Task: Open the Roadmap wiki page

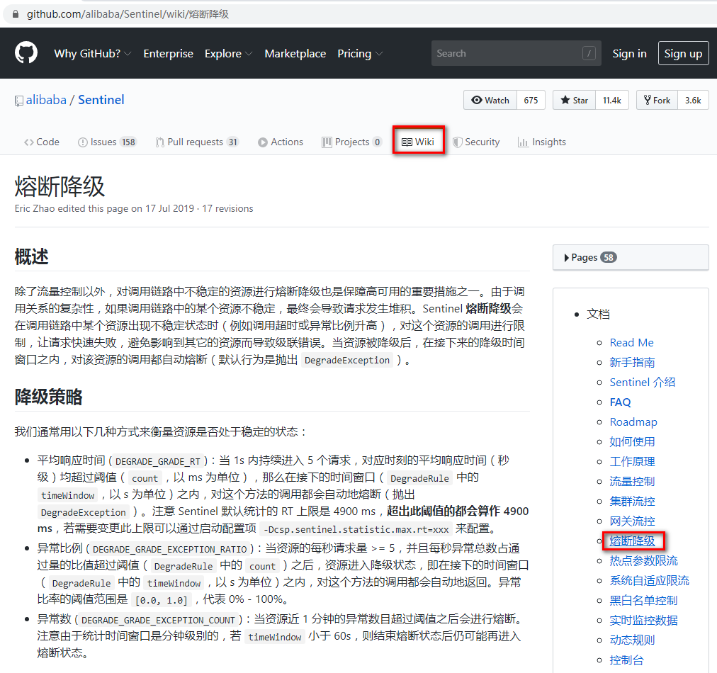Action: point(633,422)
